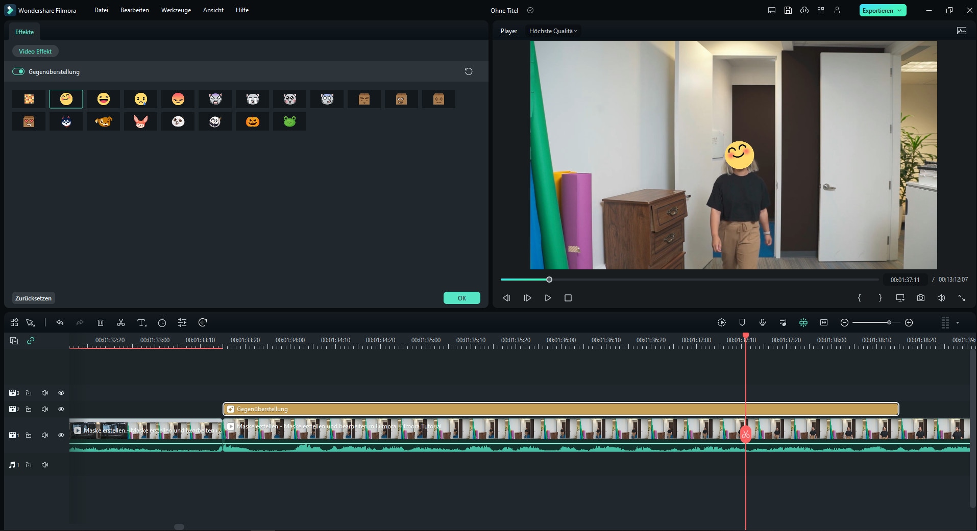Screen dimensions: 977x531
Task: Click the save project icon in title bar
Action: coord(788,10)
